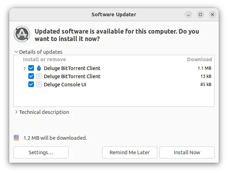The height and width of the screenshot is (173, 228).
Task: Click the download disk icon near 1.2 MB
Action: [16, 138]
